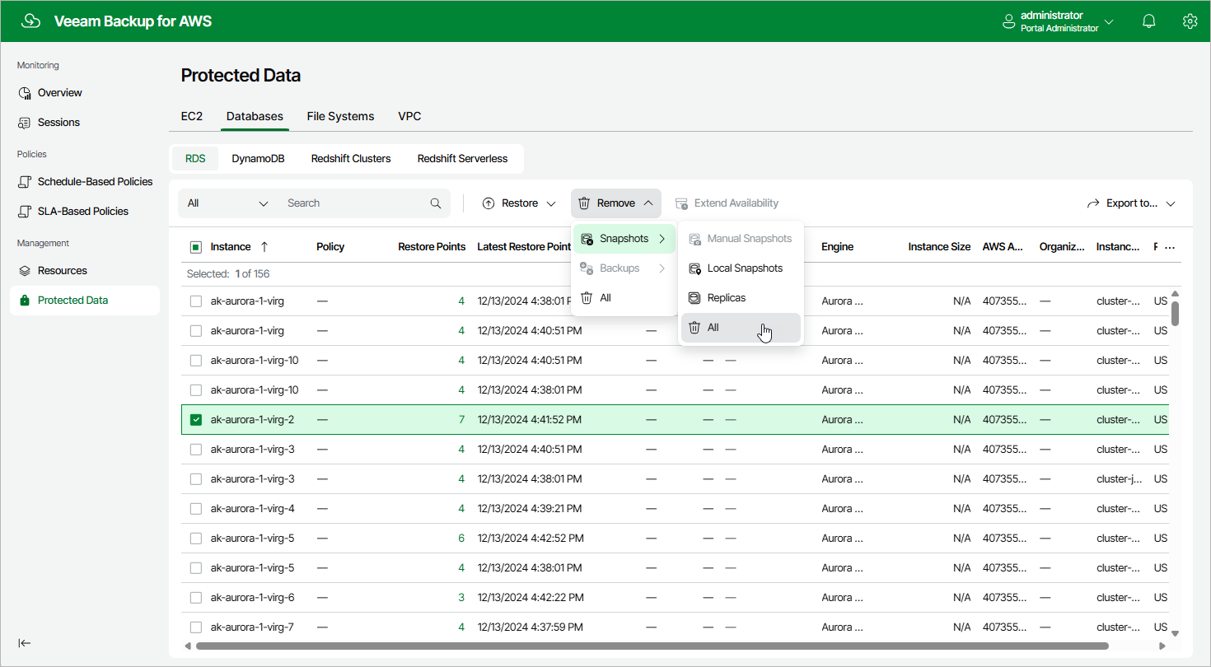Sort by the Policy column header
The height and width of the screenshot is (667, 1211).
pos(330,247)
